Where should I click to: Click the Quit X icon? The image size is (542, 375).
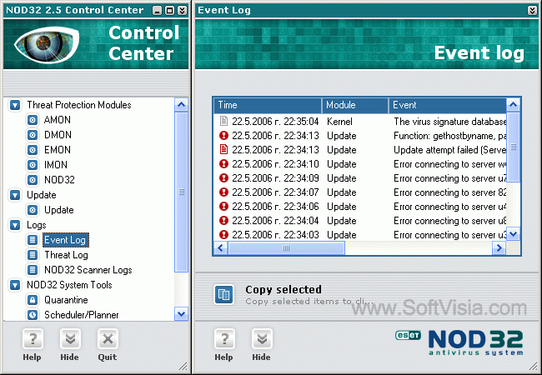pyautogui.click(x=108, y=338)
